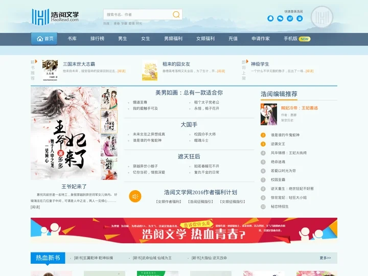Open book link 我的爱触手可及
The width and height of the screenshot is (368, 276).
point(145,108)
